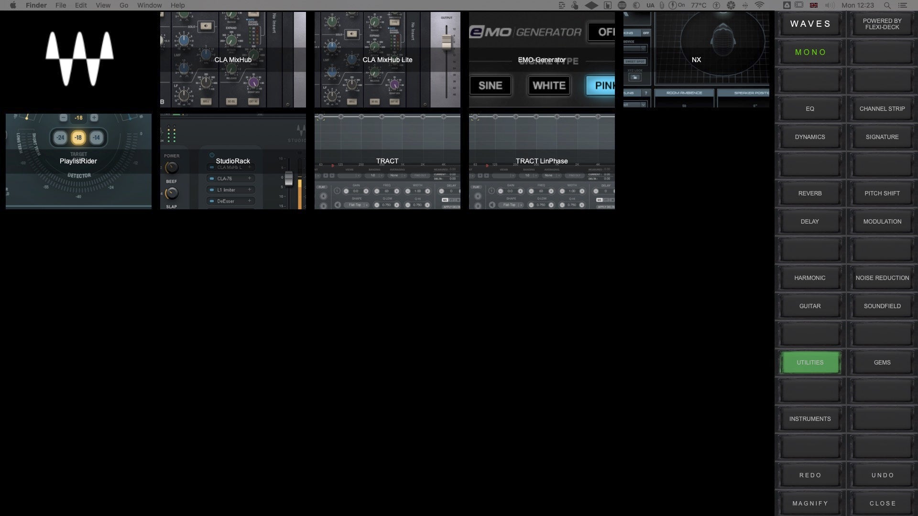Screen dimensions: 918x516
Task: Open the Window menu
Action: click(x=149, y=5)
